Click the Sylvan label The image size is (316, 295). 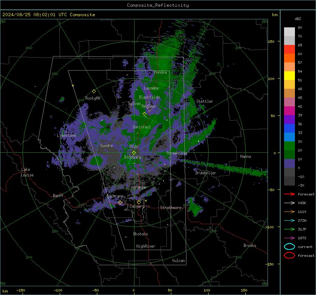[x=134, y=103]
